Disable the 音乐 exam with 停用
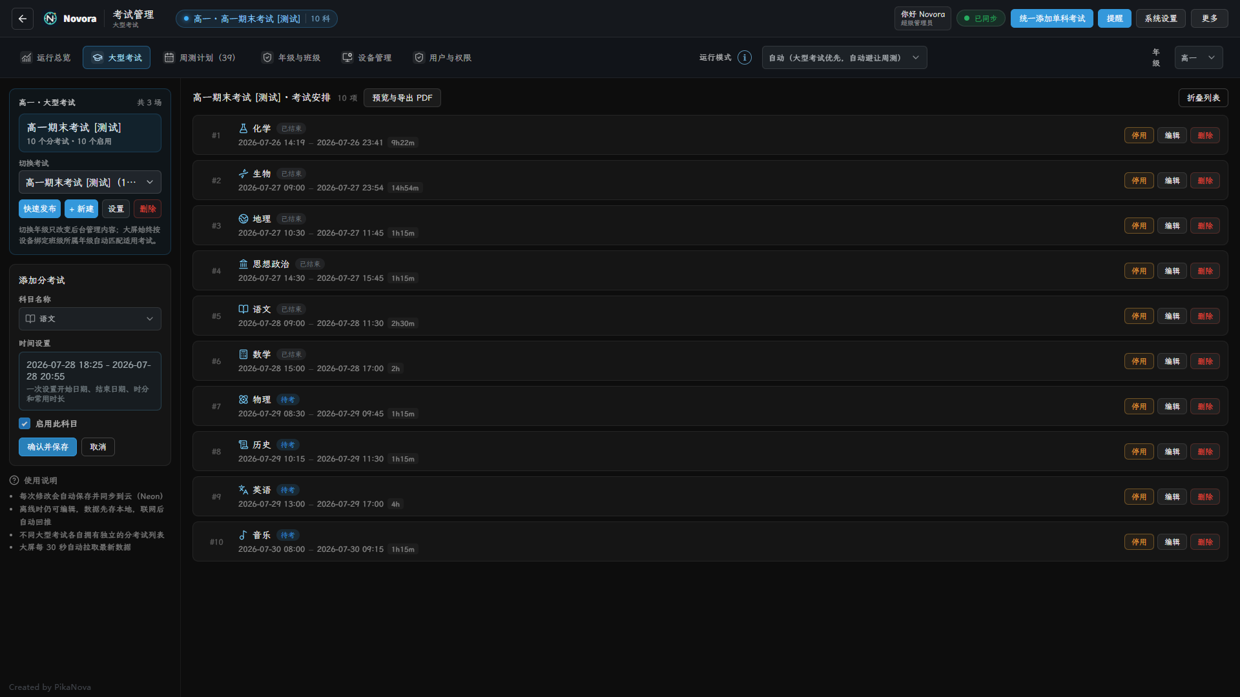This screenshot has width=1240, height=697. (1139, 542)
